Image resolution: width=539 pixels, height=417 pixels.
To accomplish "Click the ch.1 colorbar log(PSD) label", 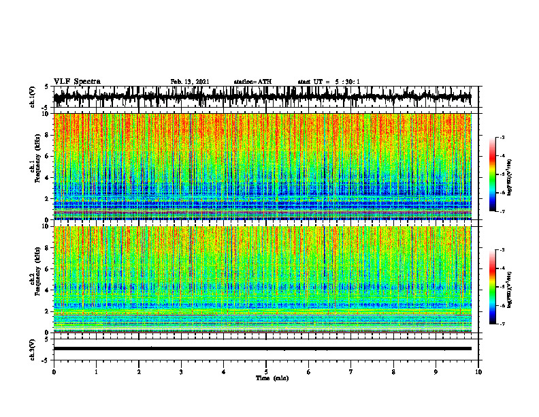I will [x=510, y=178].
